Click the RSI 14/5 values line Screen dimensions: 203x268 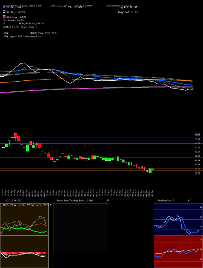[24, 24]
